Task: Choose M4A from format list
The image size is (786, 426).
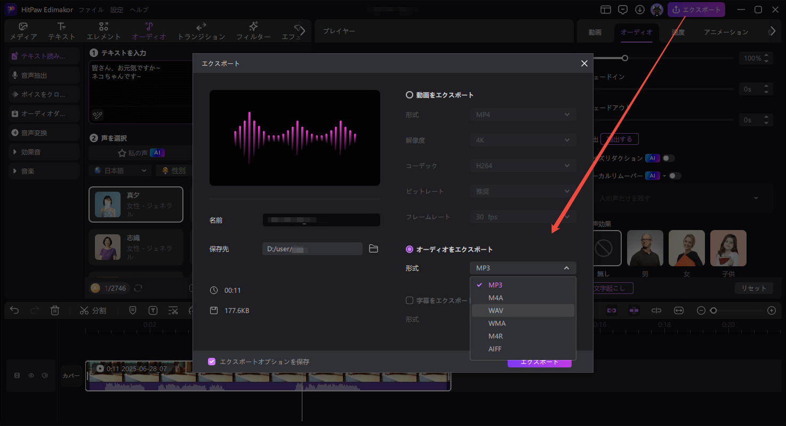Action: (523, 298)
